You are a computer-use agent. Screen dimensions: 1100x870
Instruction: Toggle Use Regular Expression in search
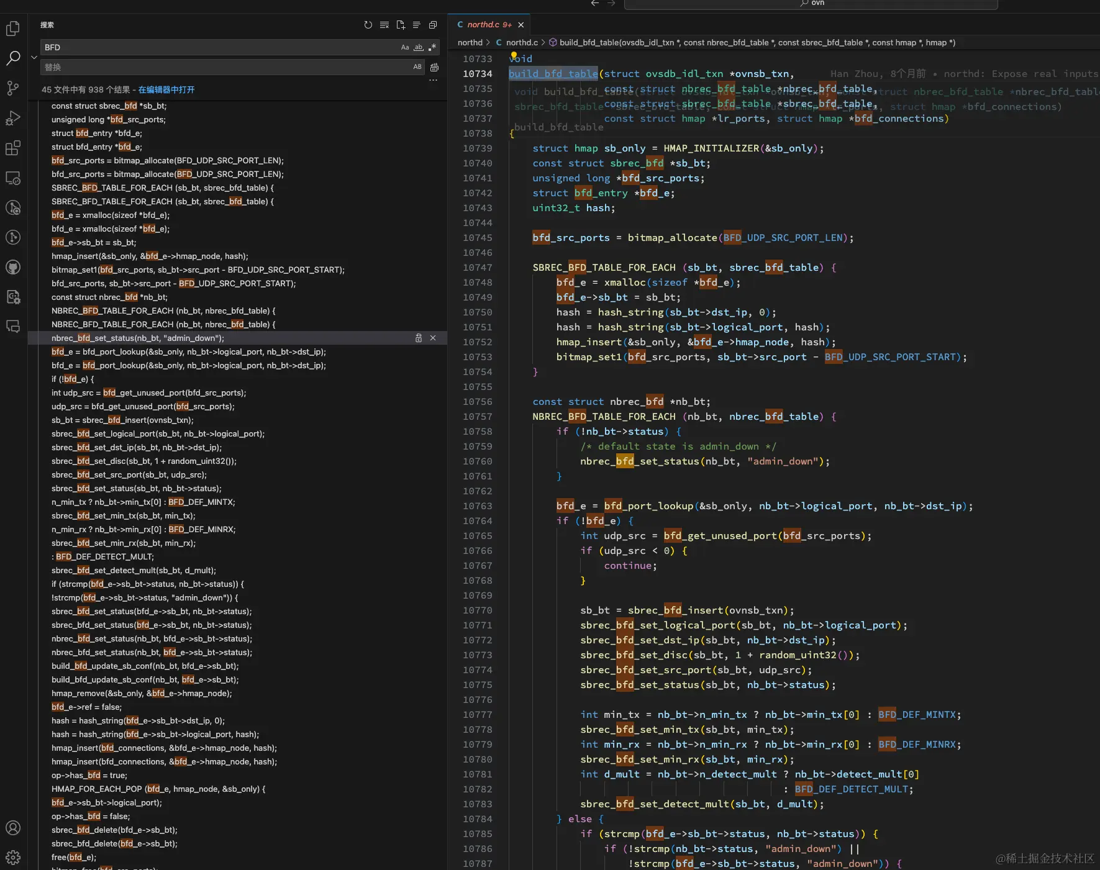pos(432,47)
